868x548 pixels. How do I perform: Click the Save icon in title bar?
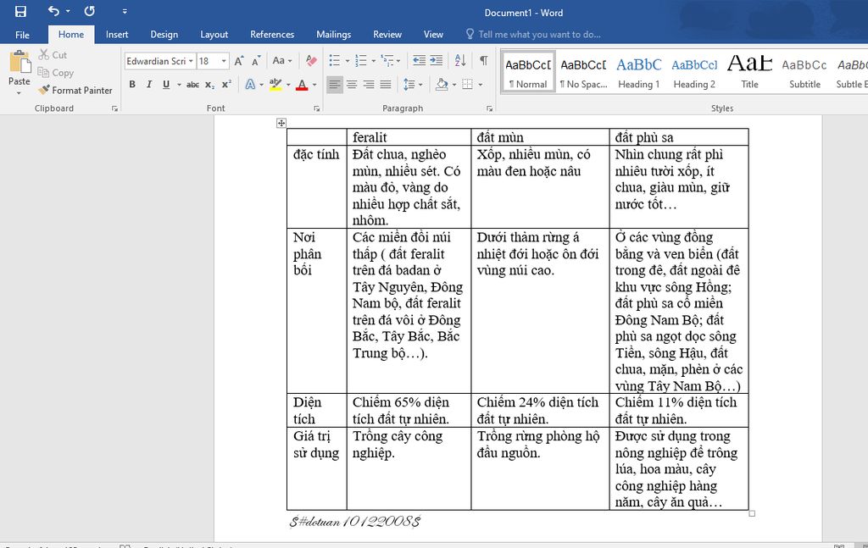pyautogui.click(x=20, y=12)
